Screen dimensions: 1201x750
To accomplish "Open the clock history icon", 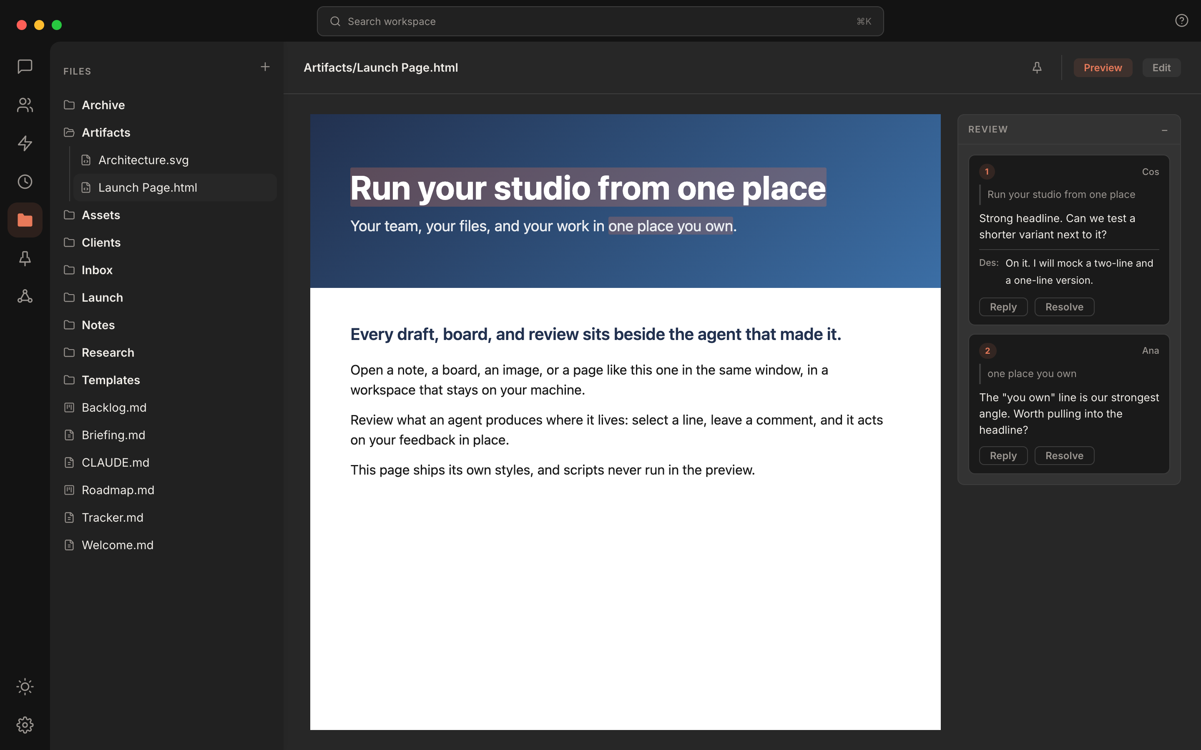I will coord(25,182).
